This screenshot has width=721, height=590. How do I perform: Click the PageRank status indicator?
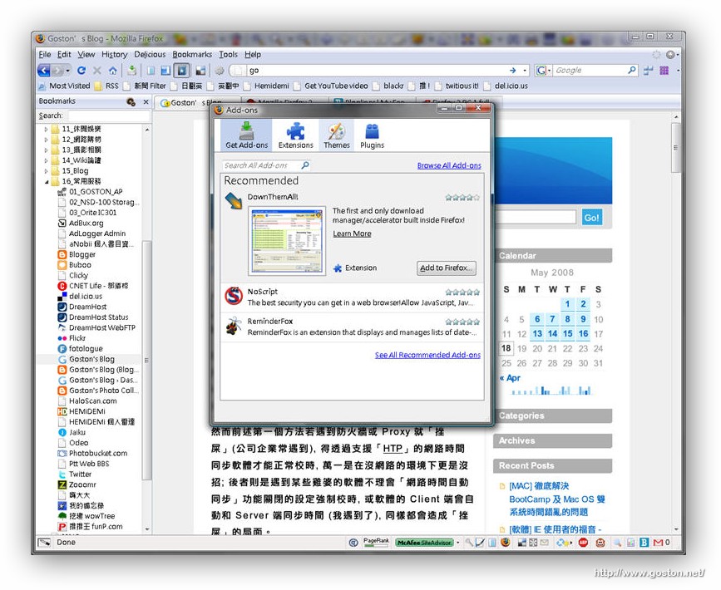pos(376,542)
